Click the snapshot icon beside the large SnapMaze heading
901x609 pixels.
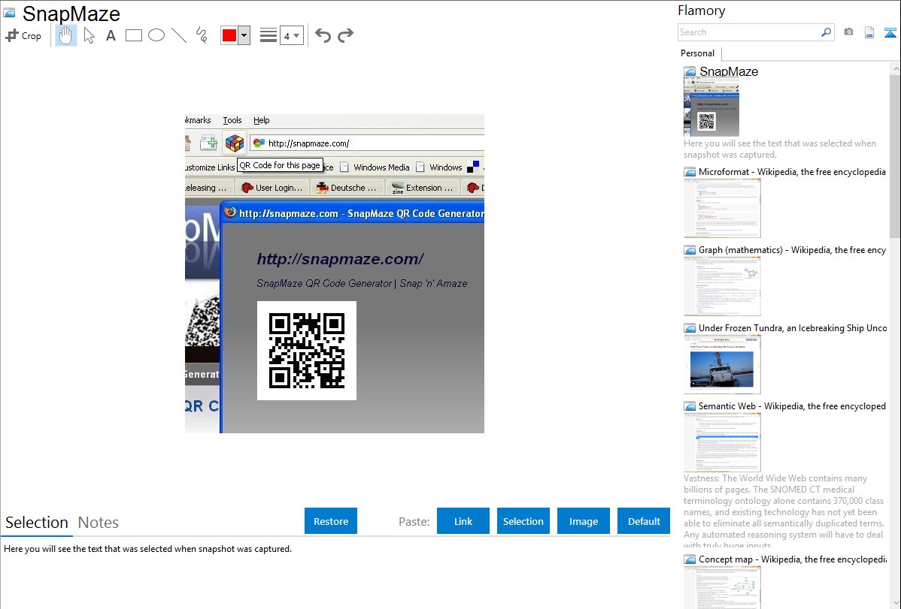pos(9,13)
